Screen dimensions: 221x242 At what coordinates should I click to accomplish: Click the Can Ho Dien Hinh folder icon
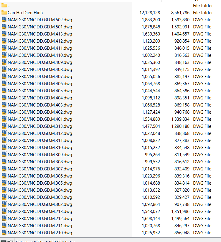point(4,13)
